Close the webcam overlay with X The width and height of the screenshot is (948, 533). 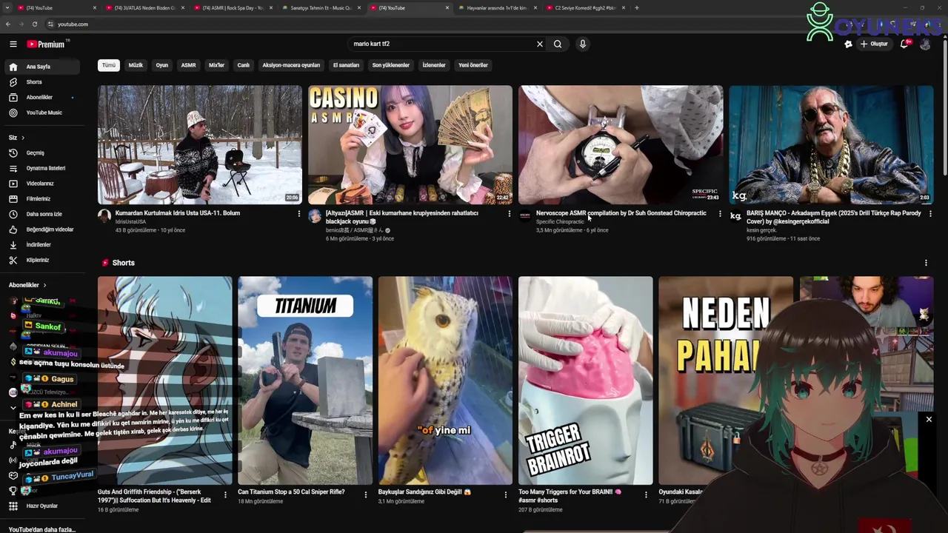[x=929, y=420]
